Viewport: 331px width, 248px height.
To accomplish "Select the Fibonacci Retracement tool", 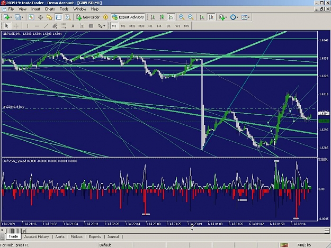I will coord(64,26).
